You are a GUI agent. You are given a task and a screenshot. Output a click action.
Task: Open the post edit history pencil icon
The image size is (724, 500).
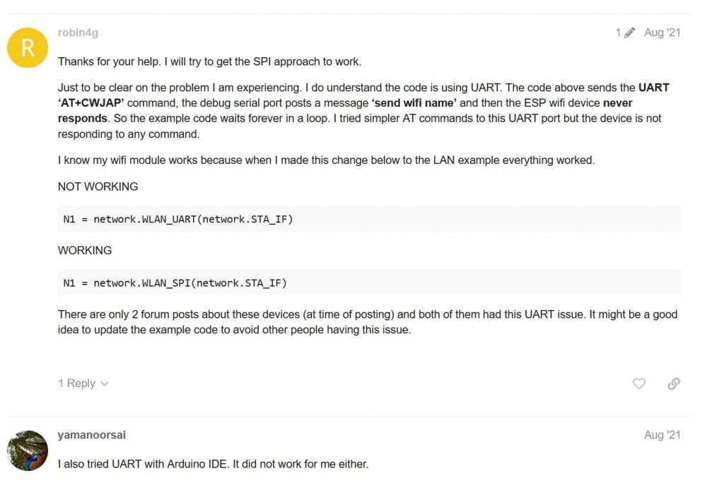pos(629,32)
